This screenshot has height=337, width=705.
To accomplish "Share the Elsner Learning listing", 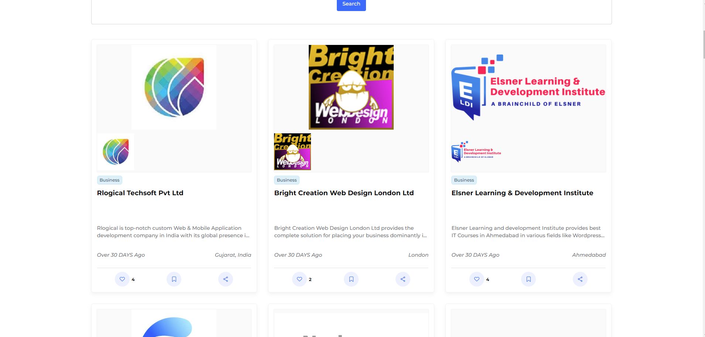I will (x=580, y=279).
